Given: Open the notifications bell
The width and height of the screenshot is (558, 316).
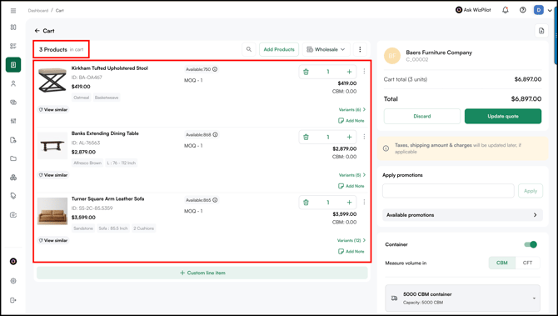Looking at the screenshot, I should tap(506, 10).
